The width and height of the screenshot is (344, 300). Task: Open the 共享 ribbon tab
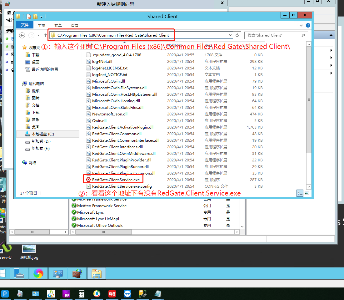pos(58,25)
